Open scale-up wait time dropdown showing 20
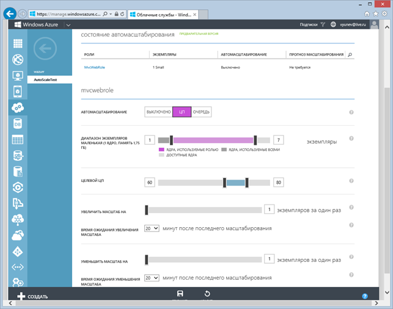Viewport: 393px width, 309px height. [x=152, y=228]
